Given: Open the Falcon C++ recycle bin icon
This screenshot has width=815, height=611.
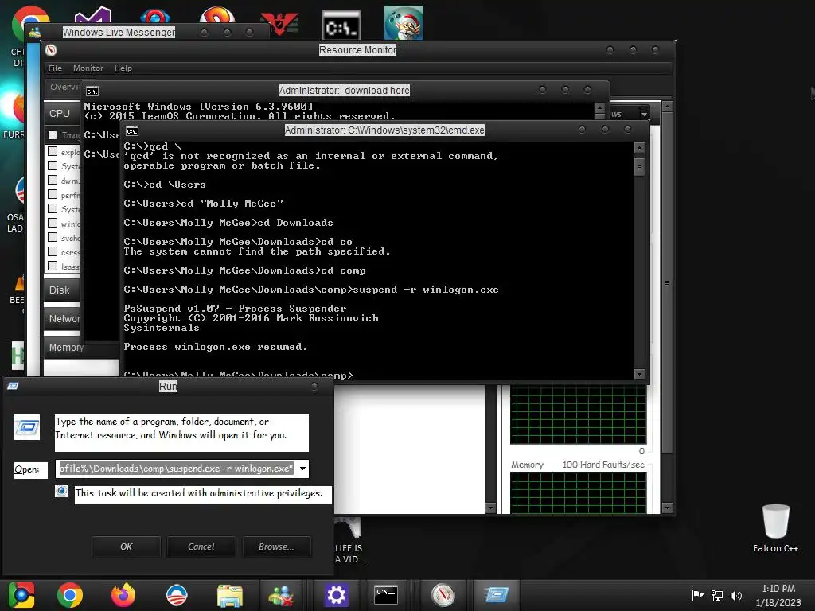Looking at the screenshot, I should pyautogui.click(x=775, y=528).
